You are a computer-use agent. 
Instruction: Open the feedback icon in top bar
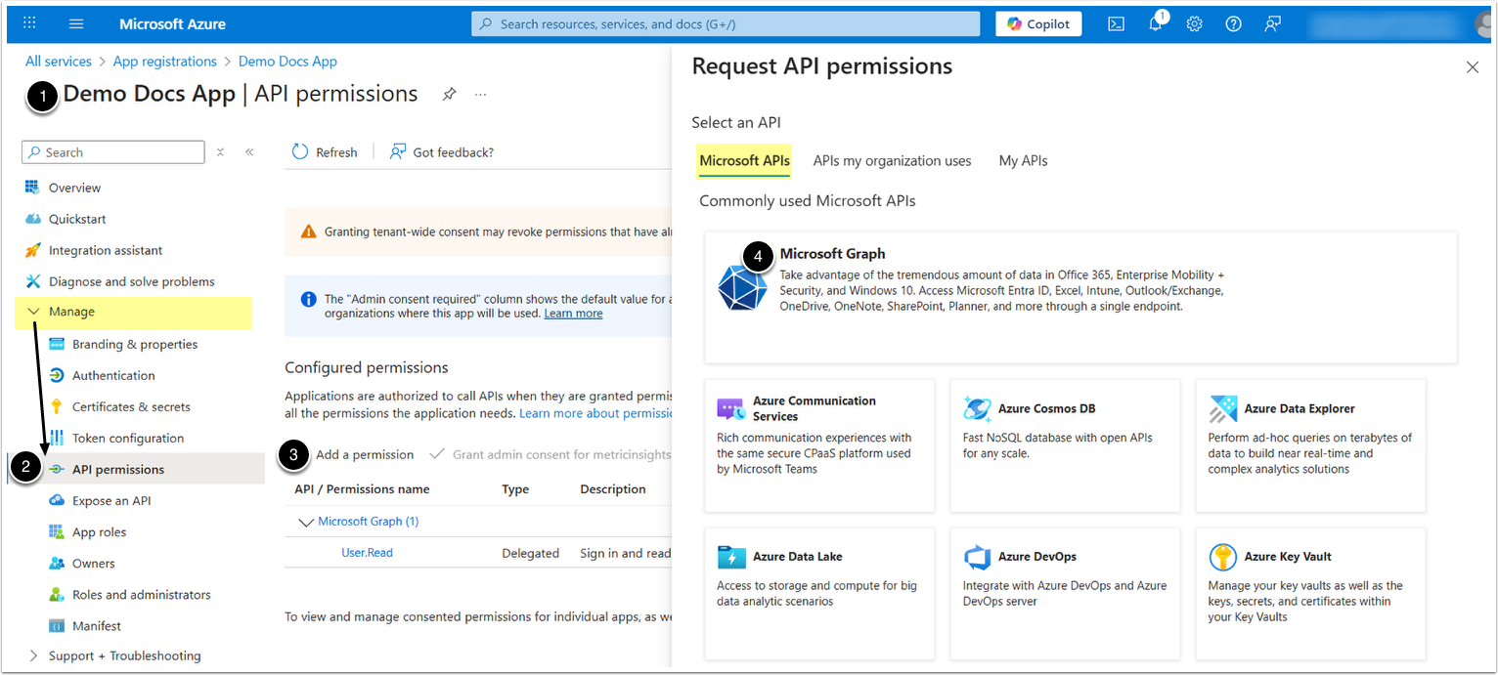click(1272, 24)
